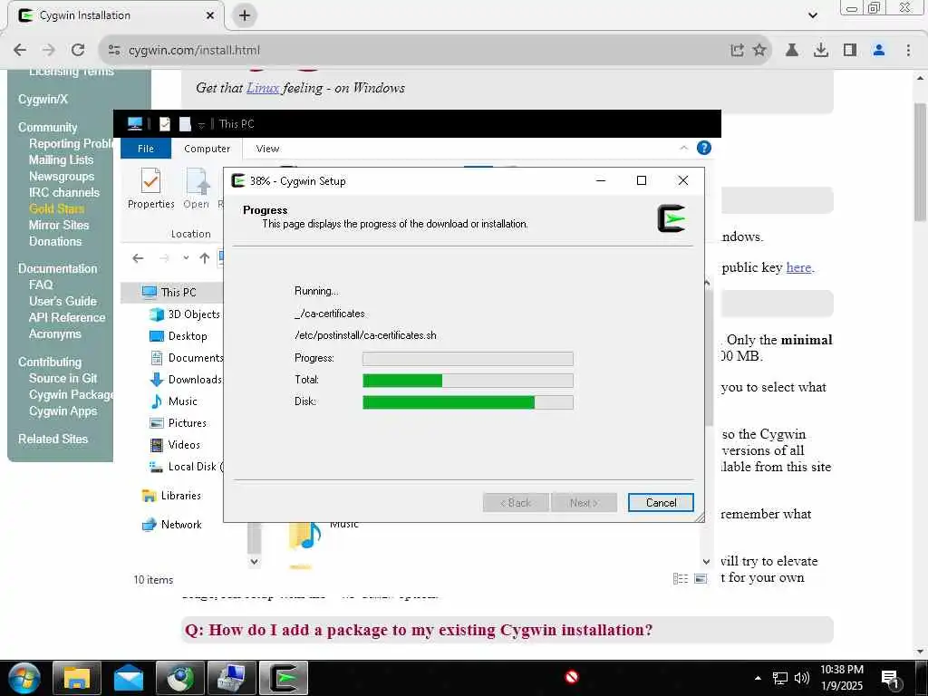Open View ribbon tab in Explorer

pyautogui.click(x=267, y=149)
